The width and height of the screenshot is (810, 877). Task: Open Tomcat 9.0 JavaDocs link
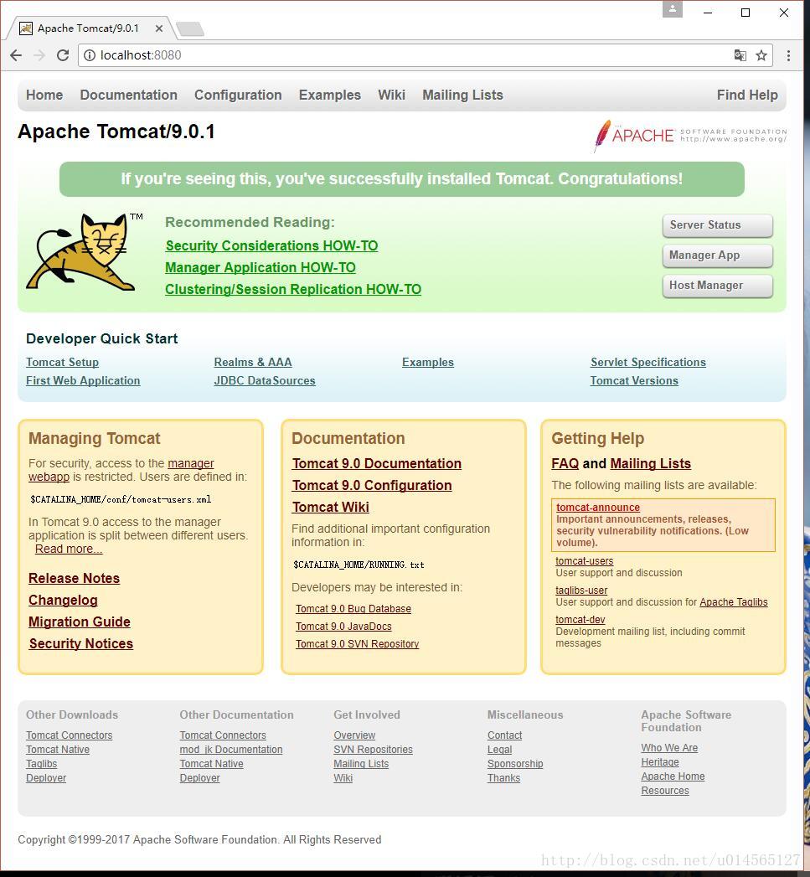[x=343, y=627]
